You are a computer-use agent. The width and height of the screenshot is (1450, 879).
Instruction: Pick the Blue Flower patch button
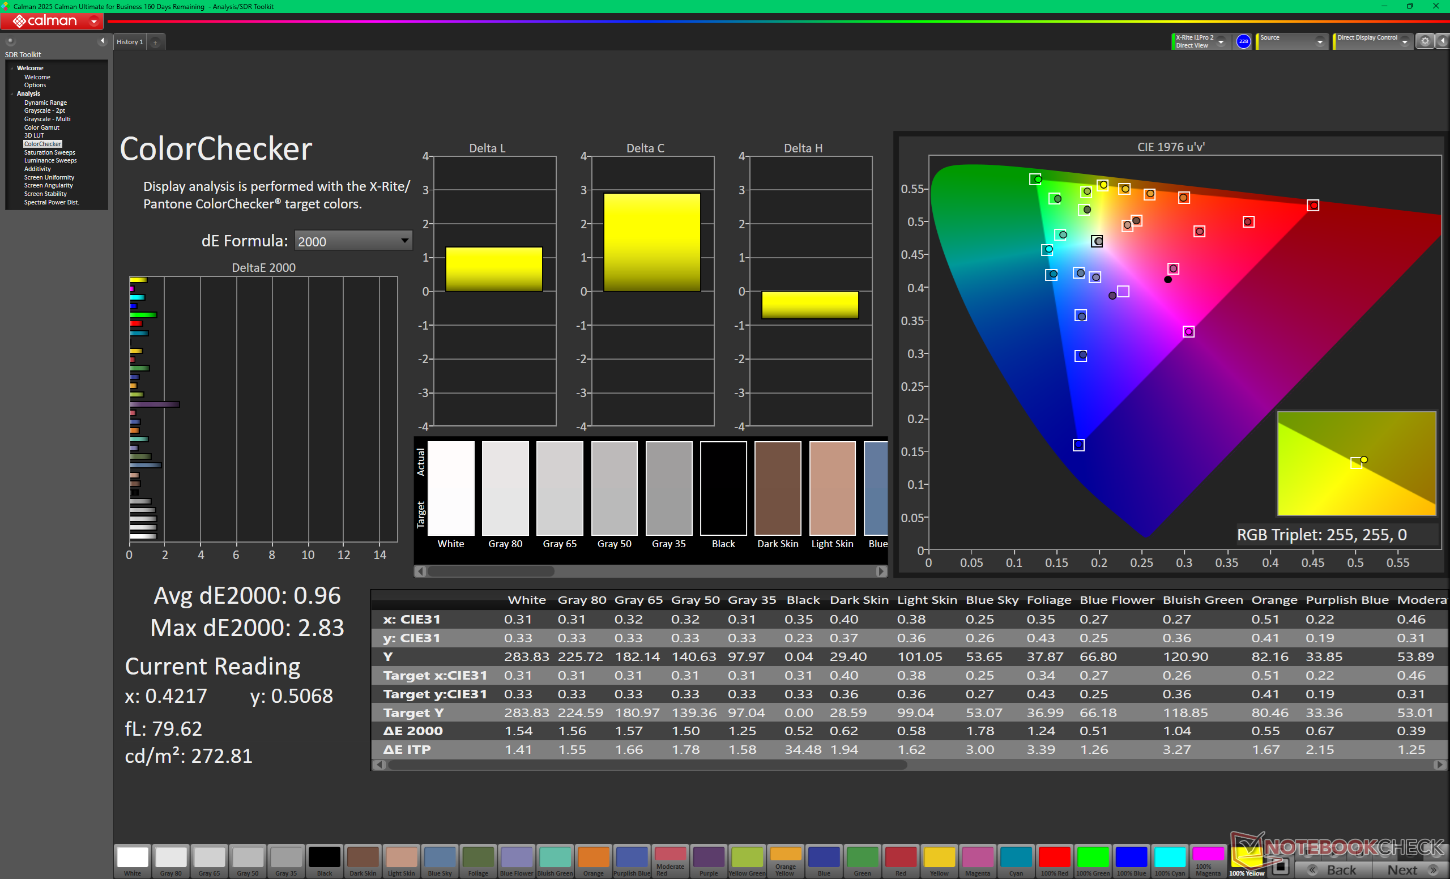click(x=516, y=861)
